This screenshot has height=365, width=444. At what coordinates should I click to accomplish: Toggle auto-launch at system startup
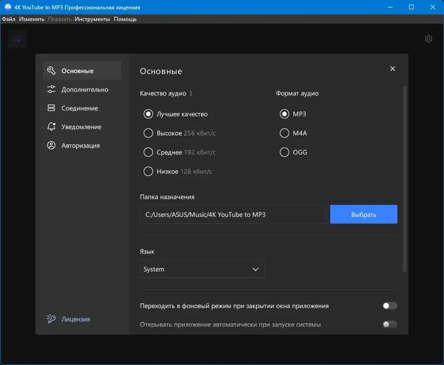coord(390,324)
